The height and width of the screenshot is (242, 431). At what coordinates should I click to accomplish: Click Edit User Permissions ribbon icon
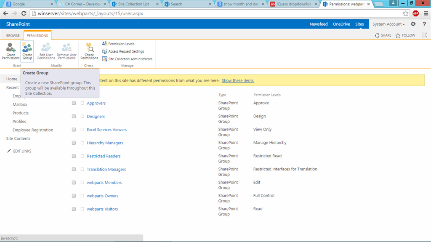tap(46, 51)
